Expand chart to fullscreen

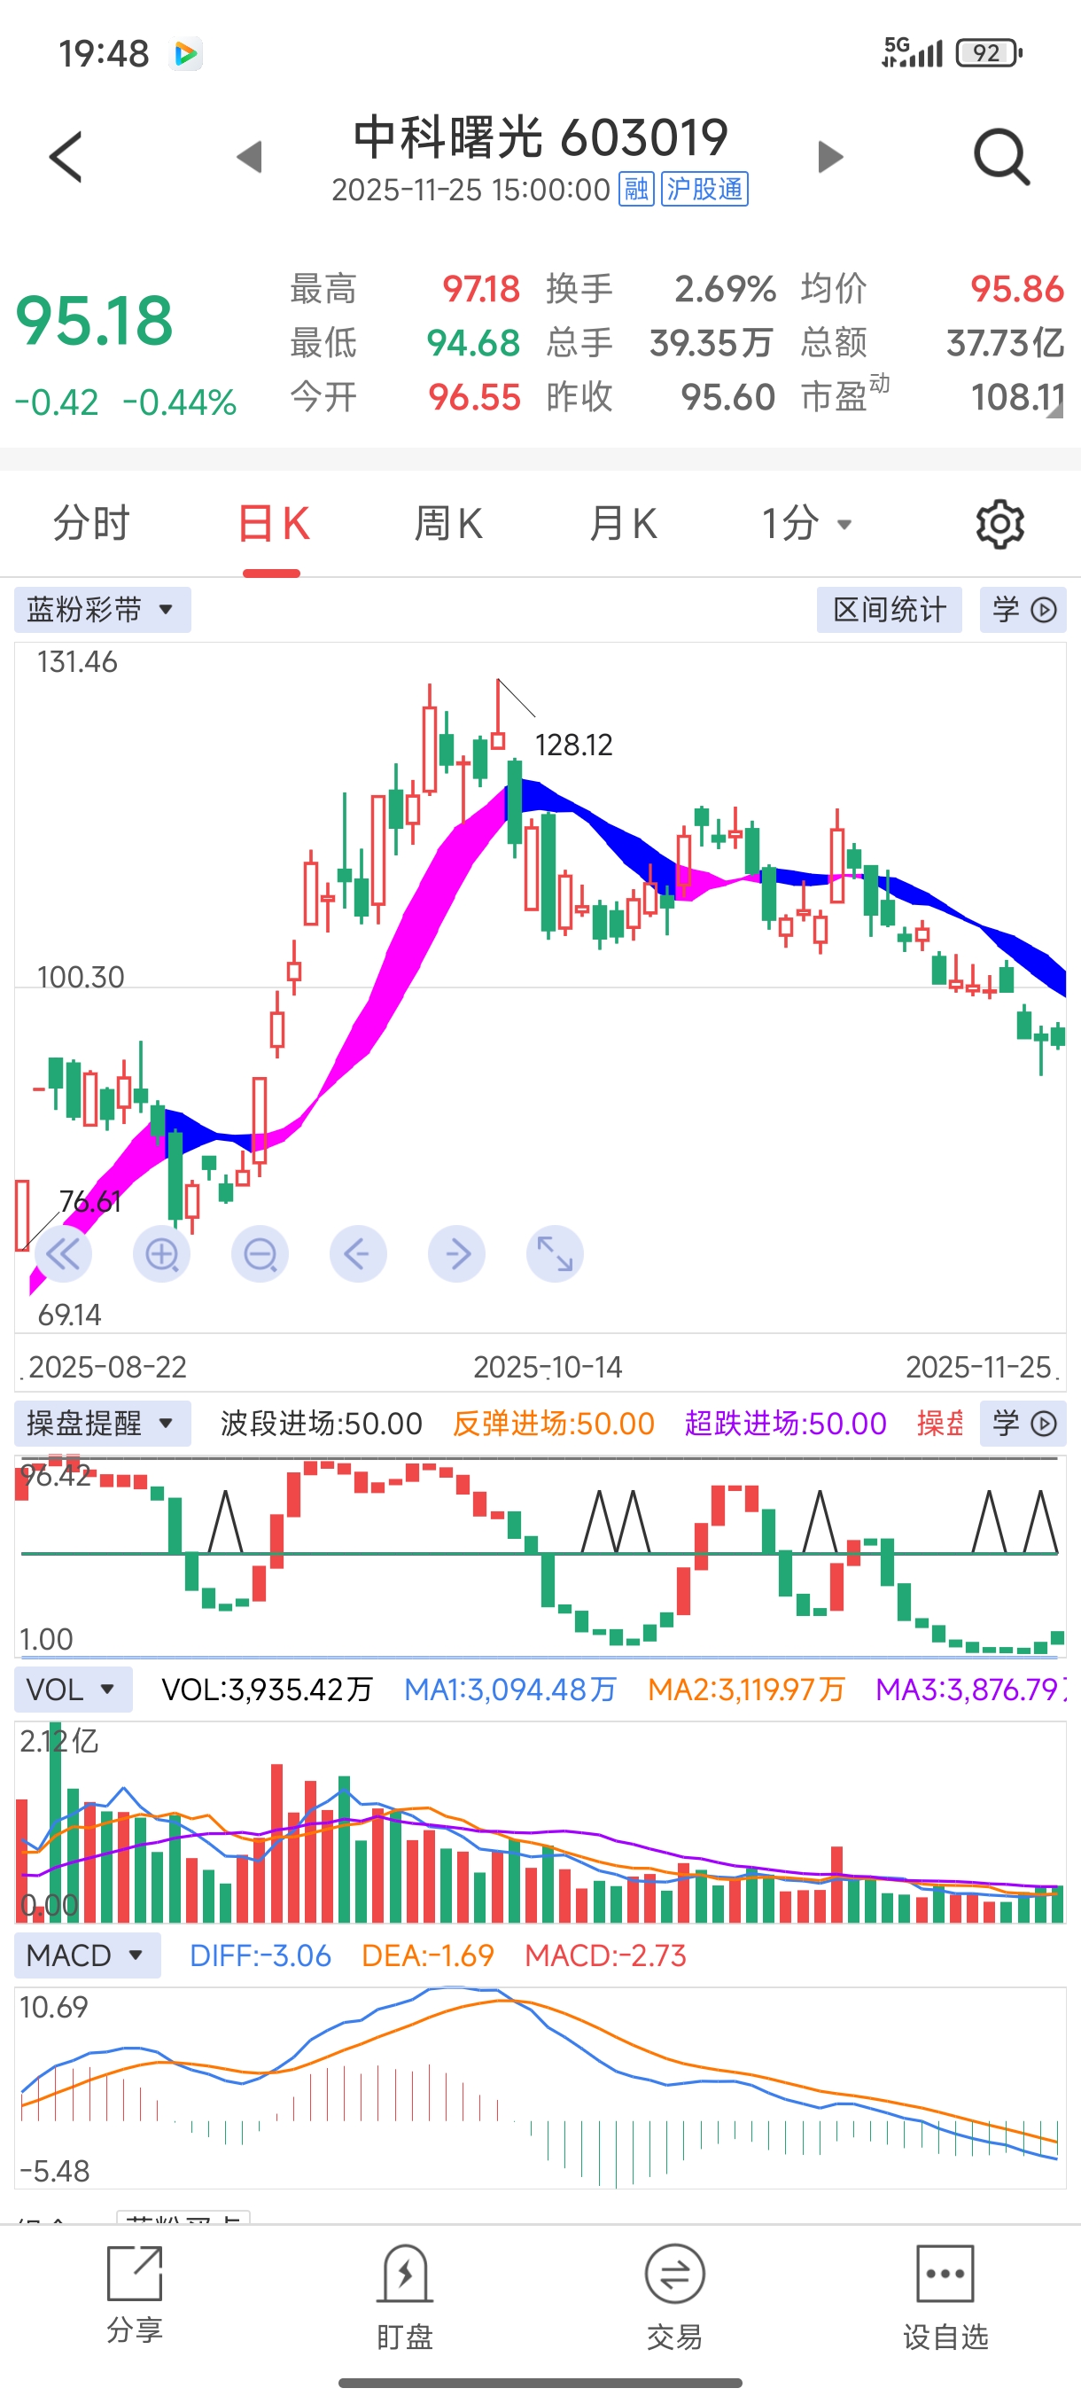point(555,1254)
